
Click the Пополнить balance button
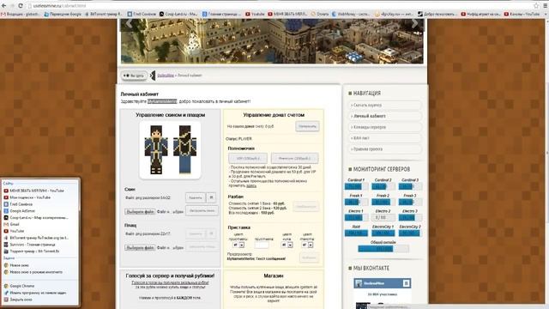(x=307, y=126)
